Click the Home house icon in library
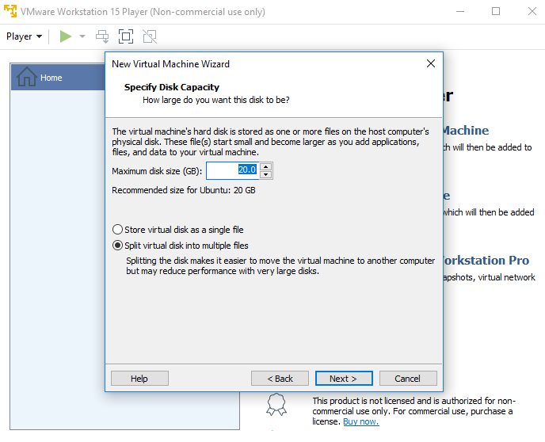Viewport: 545px width, 442px height. [26, 78]
